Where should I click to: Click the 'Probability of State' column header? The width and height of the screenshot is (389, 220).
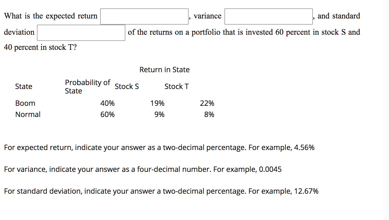pos(88,86)
